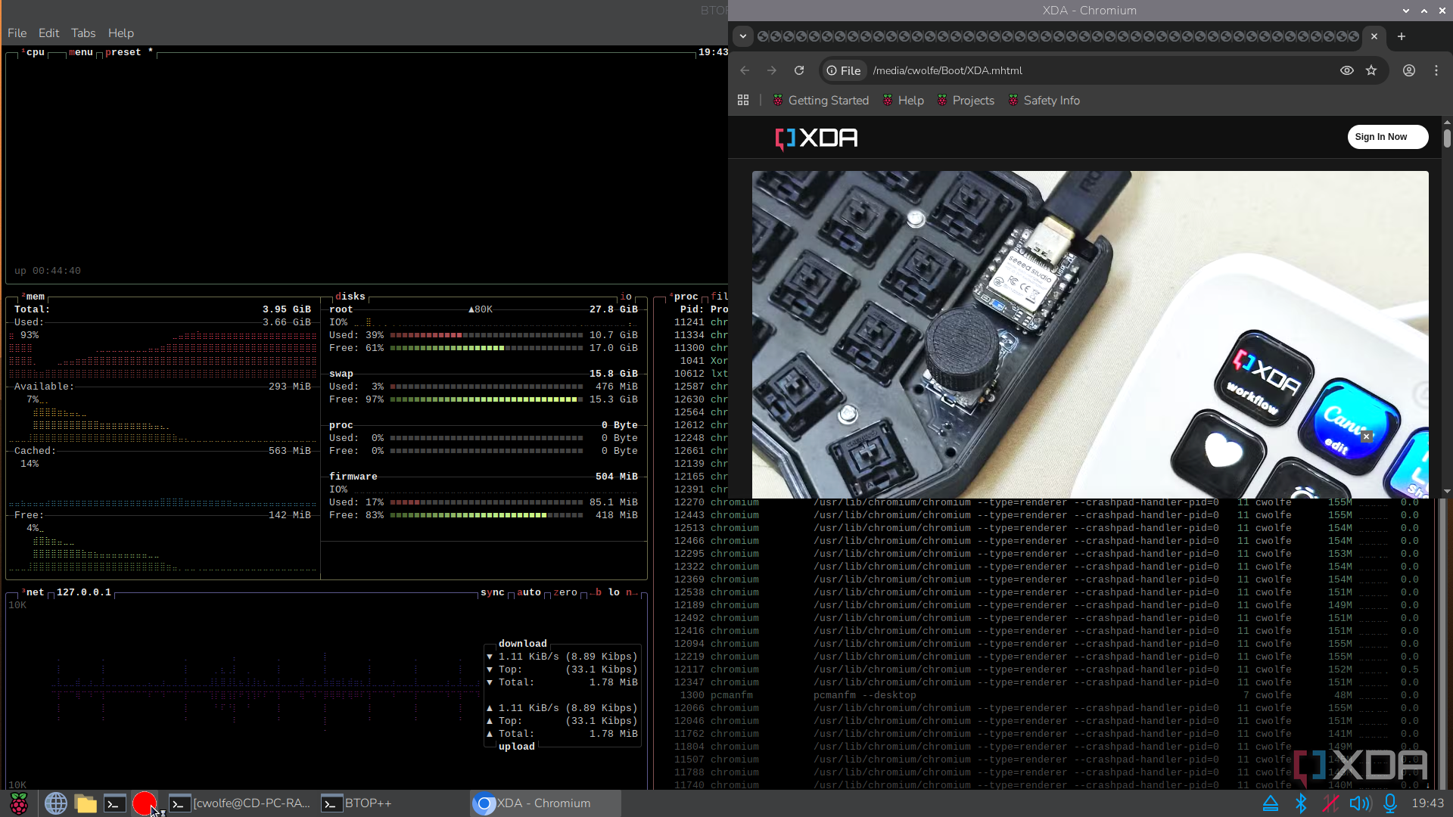Click the microphone tray icon
The height and width of the screenshot is (817, 1453).
[1390, 803]
